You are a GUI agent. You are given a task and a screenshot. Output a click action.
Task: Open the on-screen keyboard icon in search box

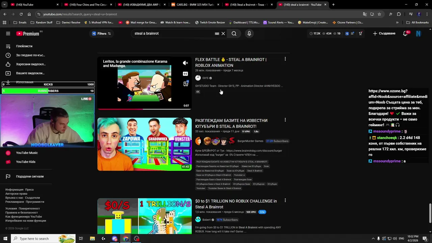pyautogui.click(x=217, y=33)
